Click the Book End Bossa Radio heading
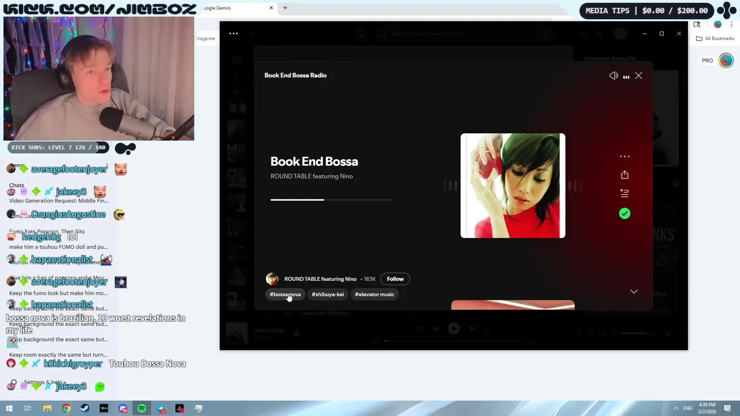This screenshot has height=416, width=740. 295,75
